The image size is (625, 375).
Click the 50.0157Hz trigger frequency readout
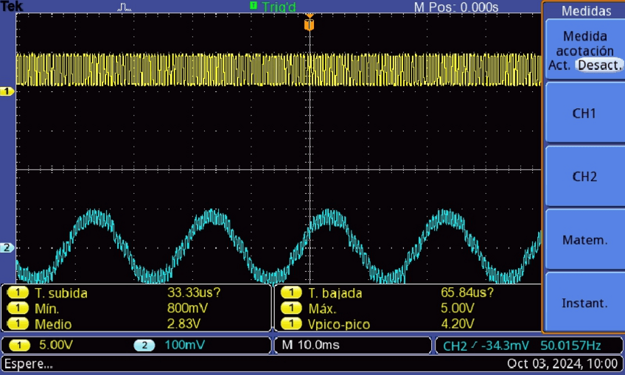click(571, 345)
